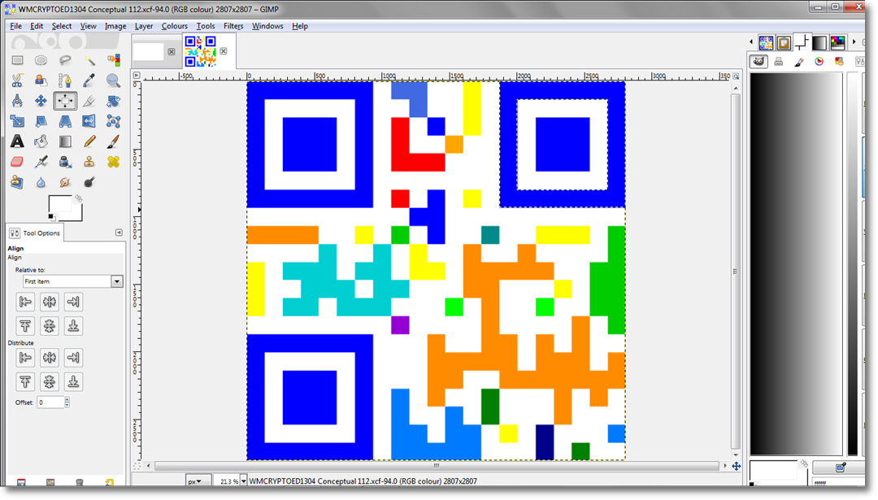
Task: Swap foreground and background colours
Action: (x=78, y=198)
